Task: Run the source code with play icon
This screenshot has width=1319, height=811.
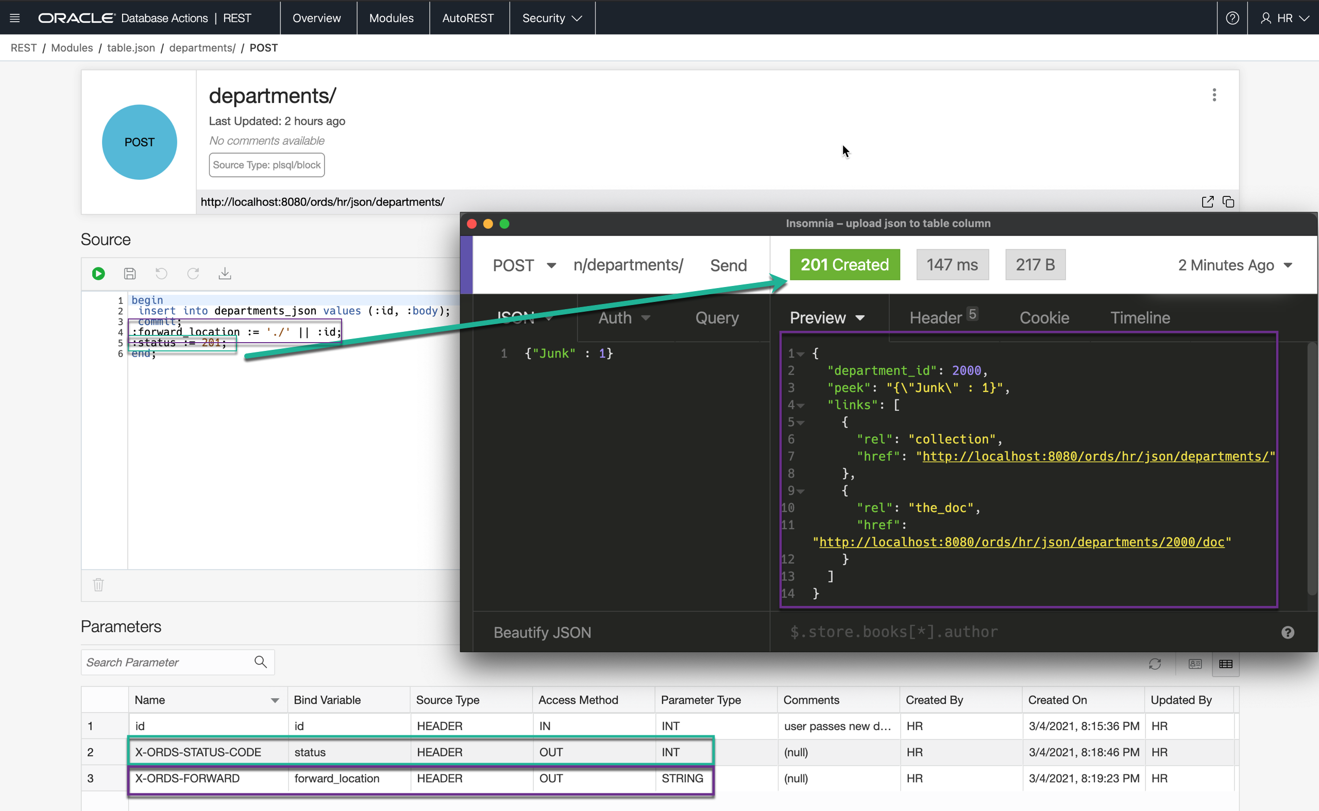Action: coord(98,274)
